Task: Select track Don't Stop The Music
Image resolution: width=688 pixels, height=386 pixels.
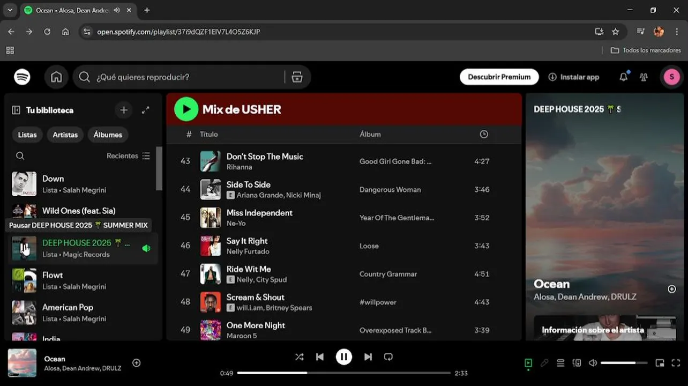Action: [265, 157]
